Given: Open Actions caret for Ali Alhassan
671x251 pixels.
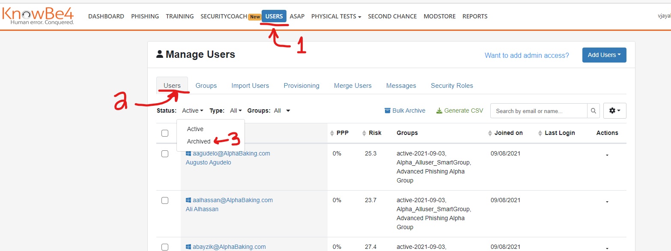Looking at the screenshot, I should click(x=607, y=202).
